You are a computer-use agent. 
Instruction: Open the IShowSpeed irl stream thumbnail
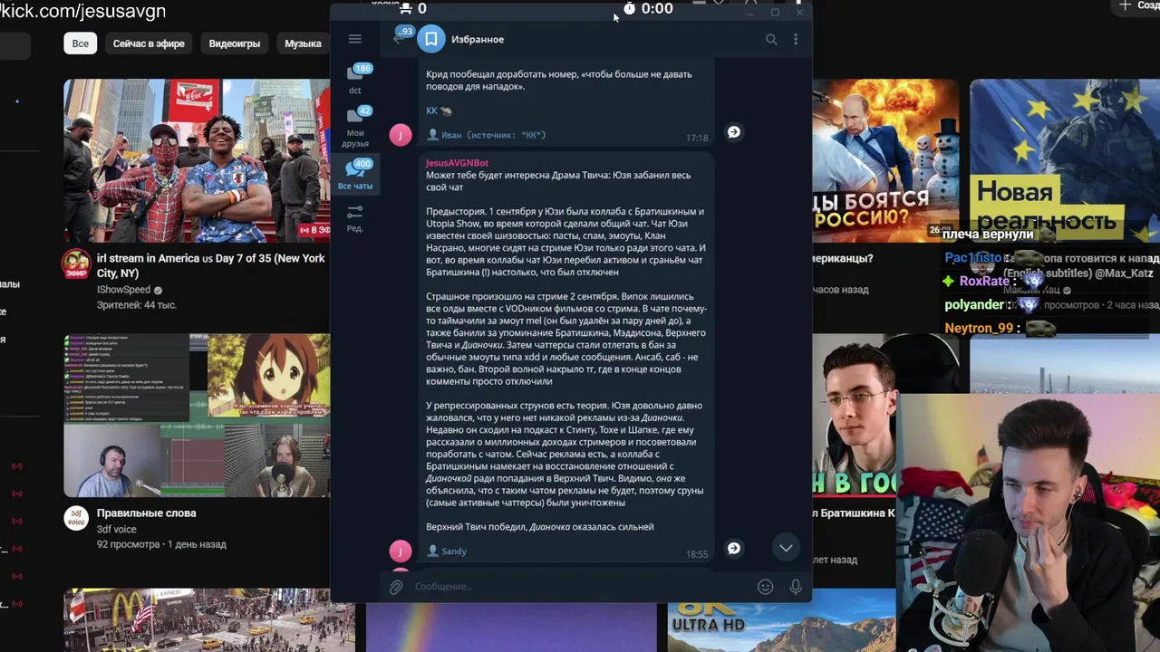point(197,160)
